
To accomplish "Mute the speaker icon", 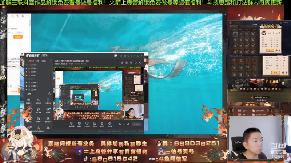I will click(x=110, y=124).
